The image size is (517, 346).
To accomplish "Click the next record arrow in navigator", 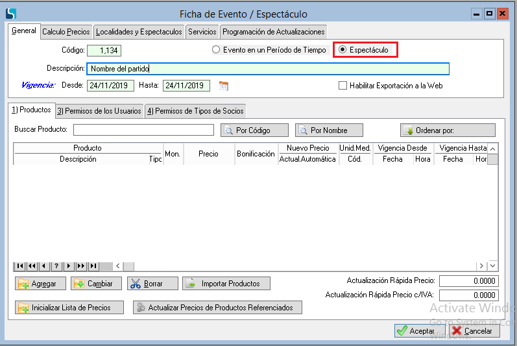I will [x=69, y=266].
